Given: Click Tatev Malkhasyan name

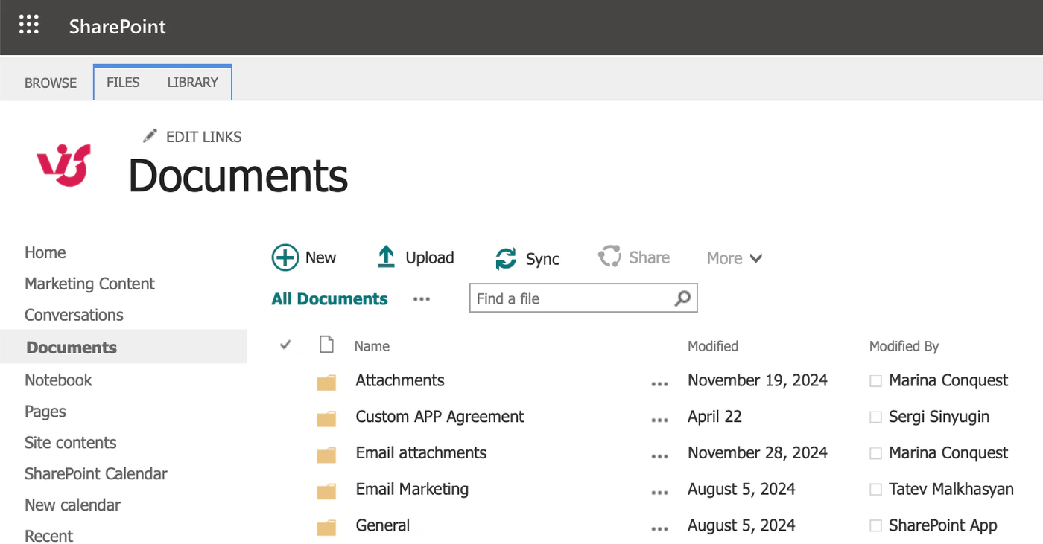Looking at the screenshot, I should [x=951, y=490].
